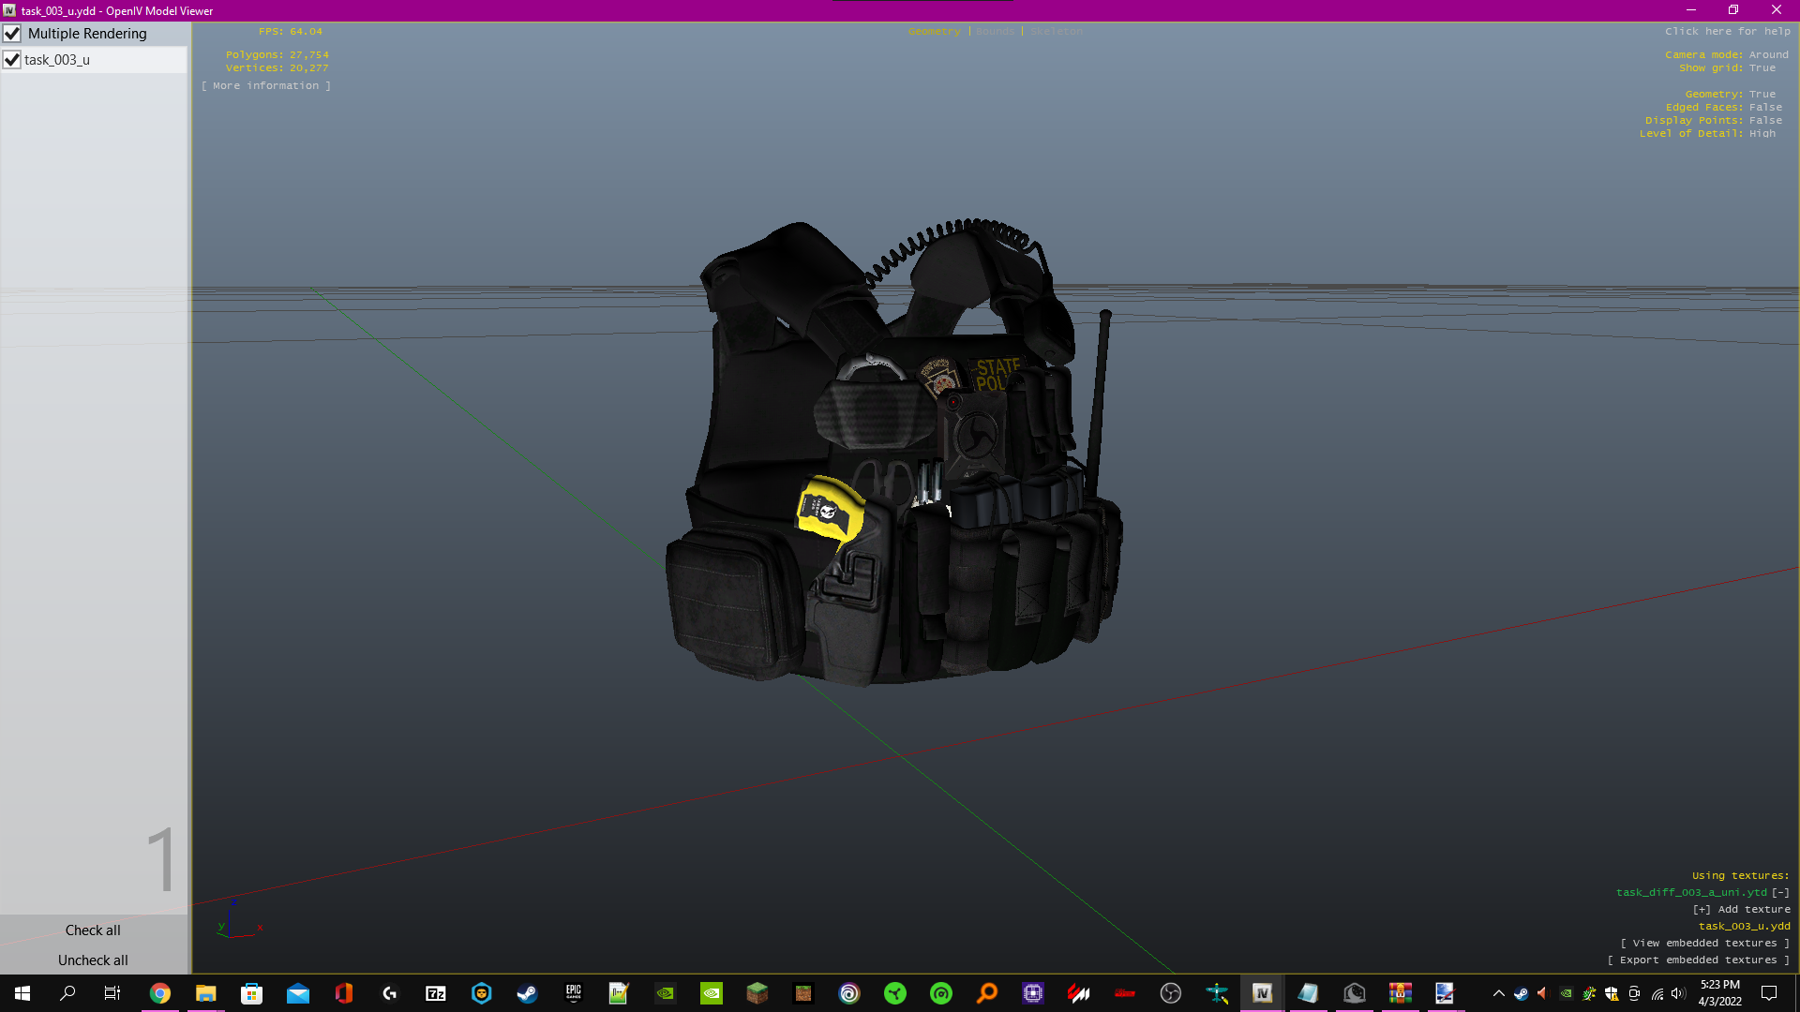Toggle the task_003_u model checkbox
Image resolution: width=1800 pixels, height=1012 pixels.
[x=12, y=60]
